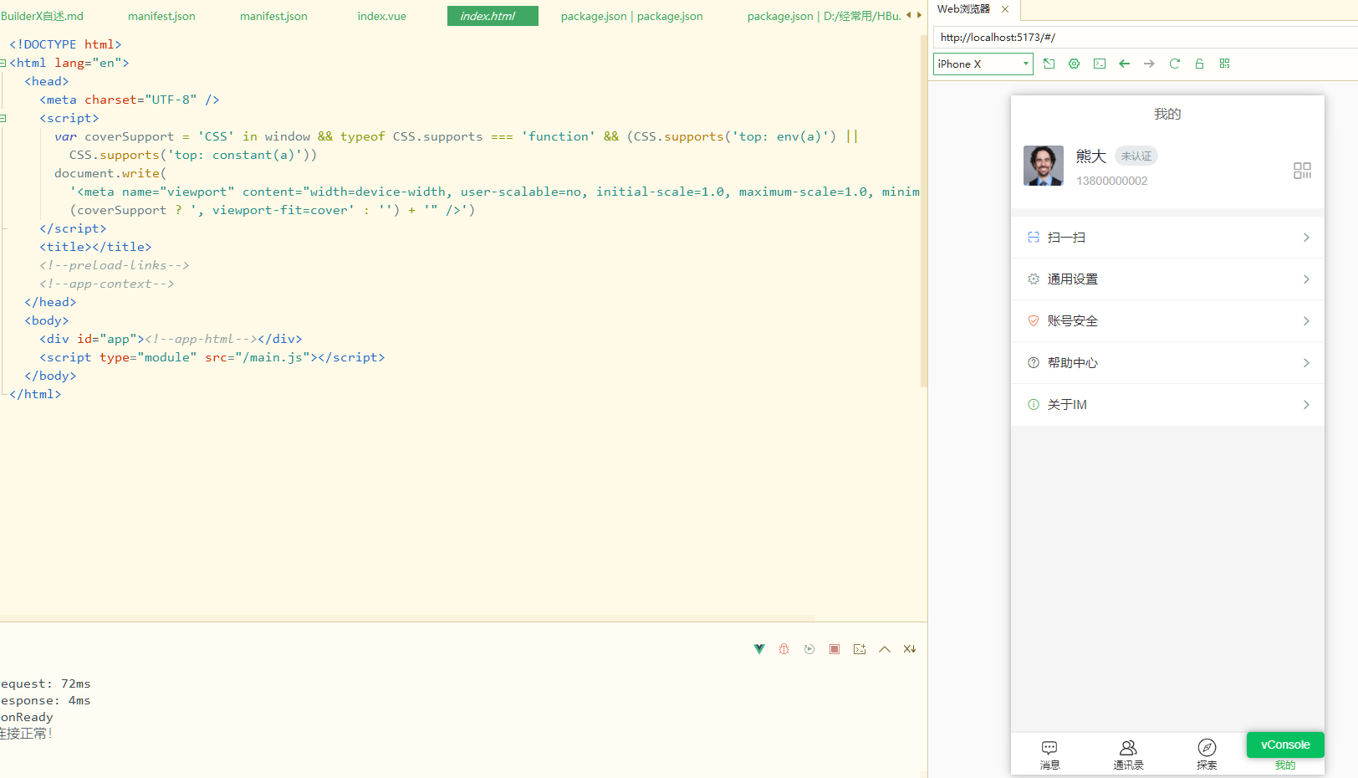Click the 'equest: 72ms' console line
1358x778 pixels.
coord(45,683)
